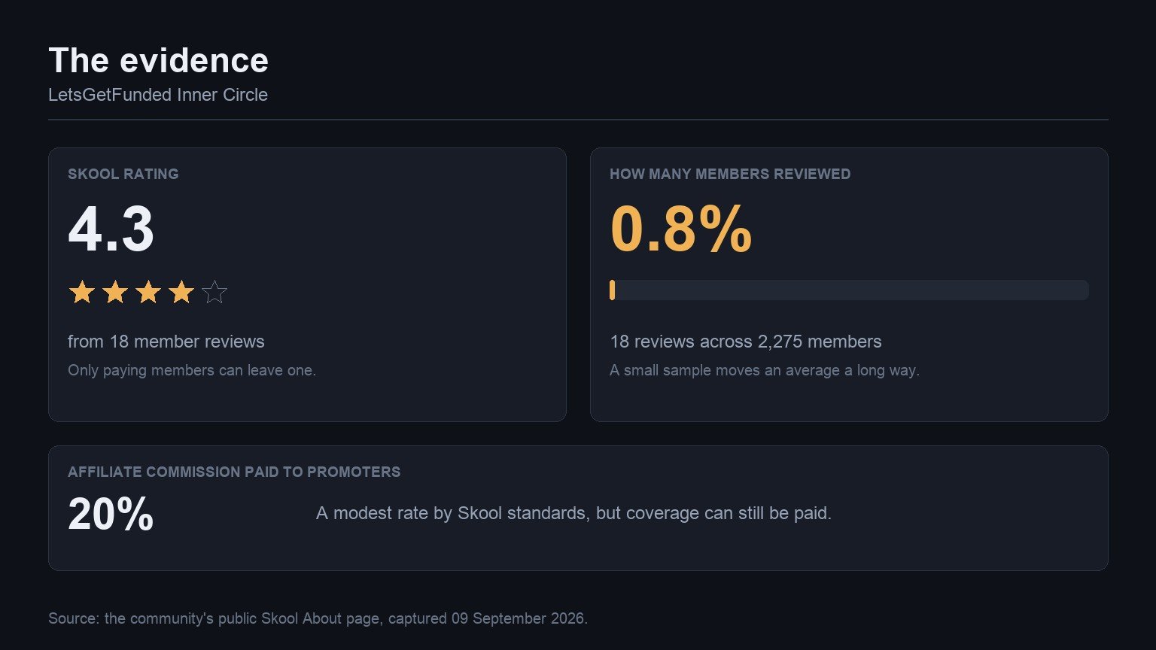Click the gray track of the review progress bar

pos(852,290)
